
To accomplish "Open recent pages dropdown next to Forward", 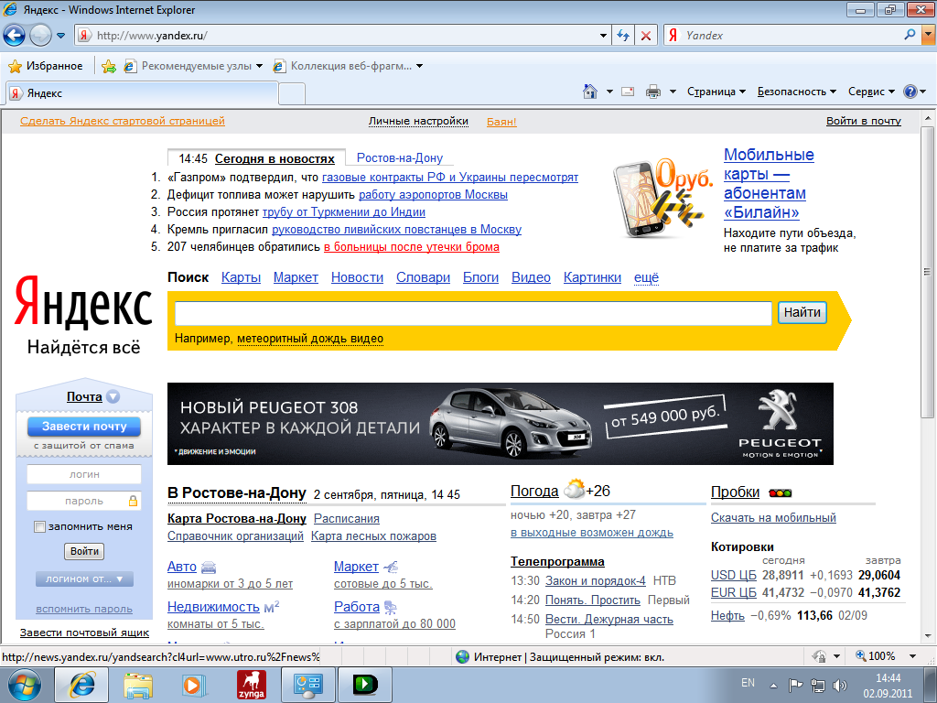I will click(x=60, y=36).
